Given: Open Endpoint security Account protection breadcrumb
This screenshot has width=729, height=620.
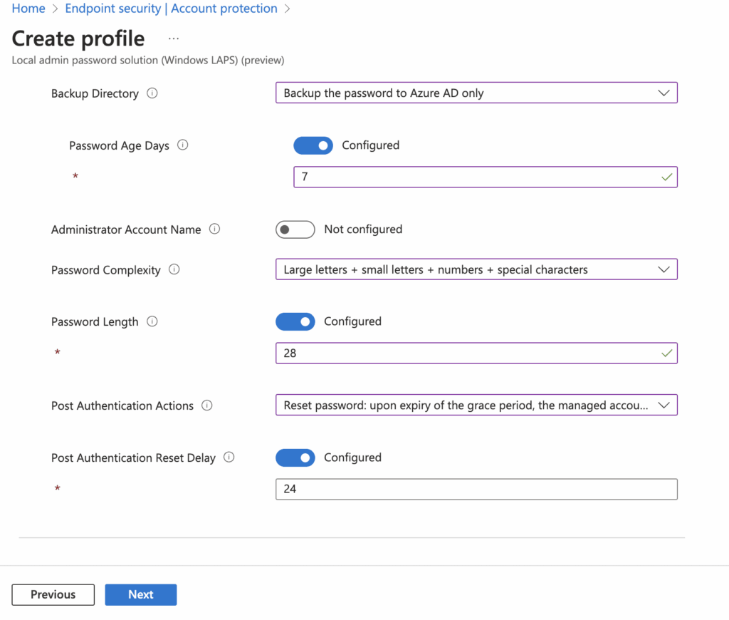Looking at the screenshot, I should 171,9.
